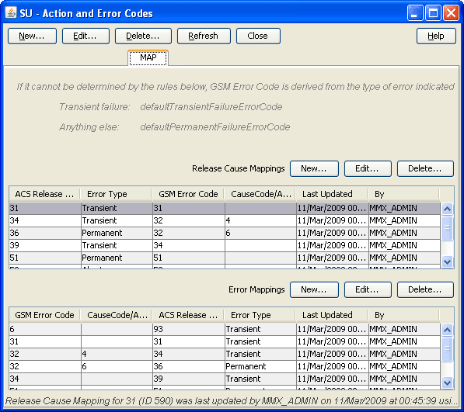Open the Help button

pos(436,36)
